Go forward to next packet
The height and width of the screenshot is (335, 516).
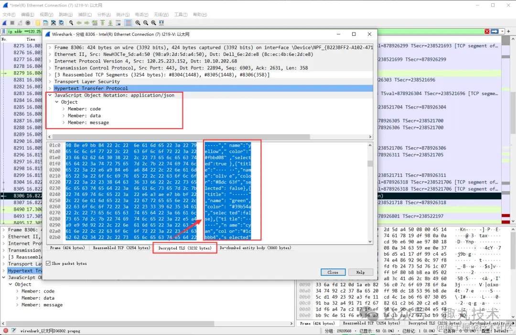coord(87,23)
